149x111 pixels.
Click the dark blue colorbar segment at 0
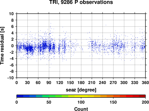coord(20,96)
